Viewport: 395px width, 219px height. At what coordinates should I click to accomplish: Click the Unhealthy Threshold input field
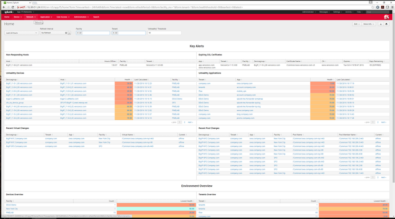coord(165,33)
